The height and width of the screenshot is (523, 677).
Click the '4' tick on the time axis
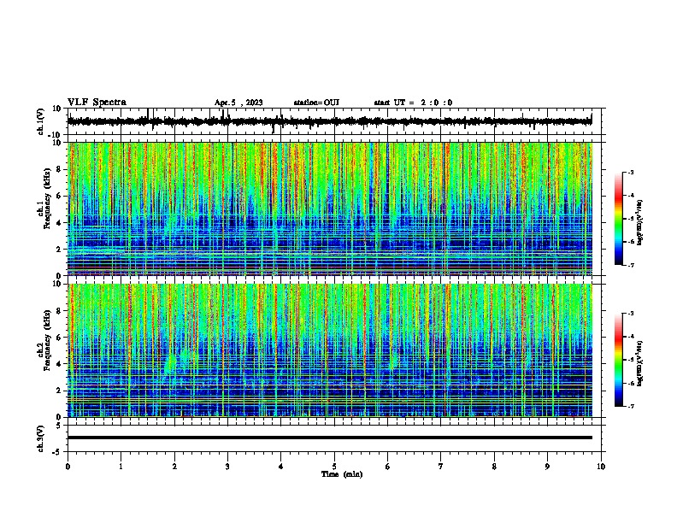[280, 467]
